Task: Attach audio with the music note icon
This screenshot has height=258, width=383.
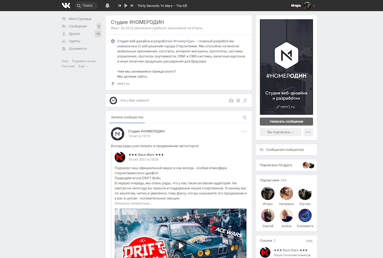Action: pos(245,101)
